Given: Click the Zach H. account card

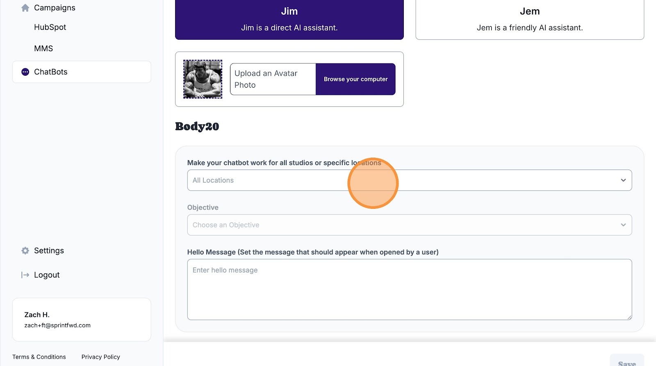Looking at the screenshot, I should [x=82, y=320].
